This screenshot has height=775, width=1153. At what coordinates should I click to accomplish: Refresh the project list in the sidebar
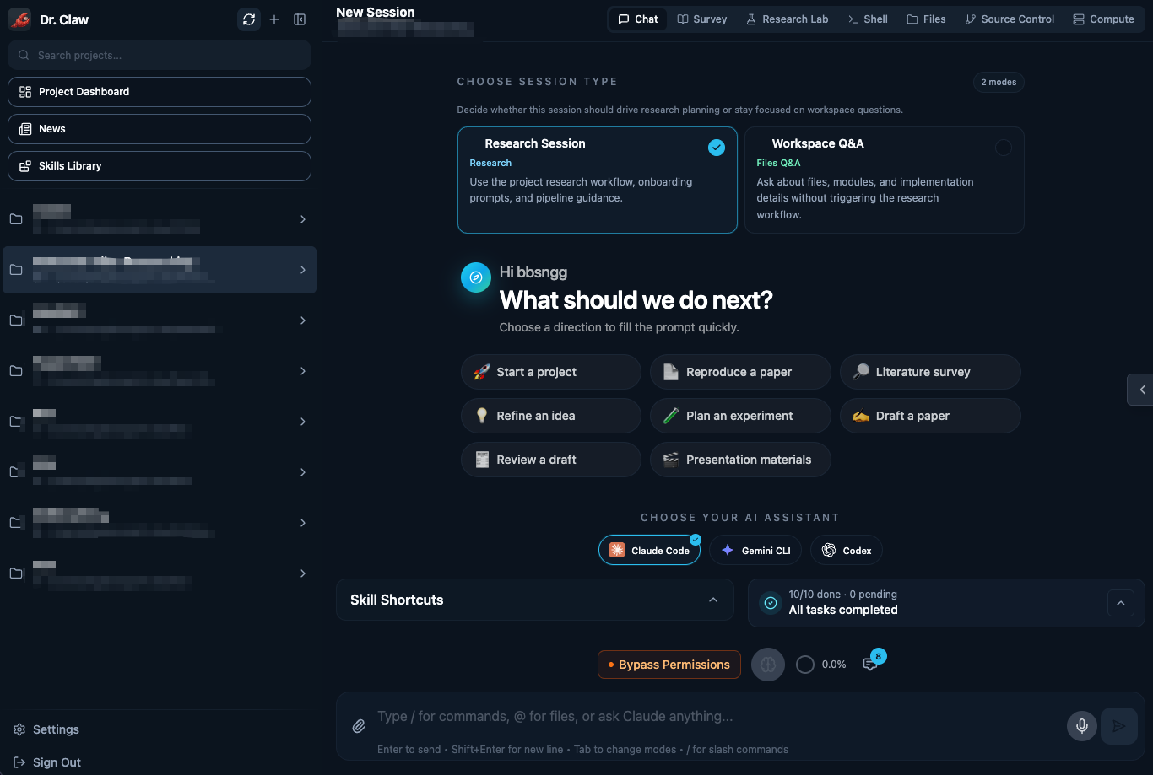click(248, 19)
